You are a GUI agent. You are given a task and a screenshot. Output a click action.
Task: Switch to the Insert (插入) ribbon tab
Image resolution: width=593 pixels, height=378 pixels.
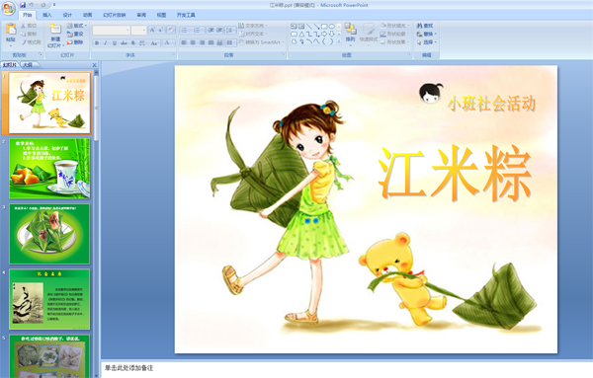(46, 15)
